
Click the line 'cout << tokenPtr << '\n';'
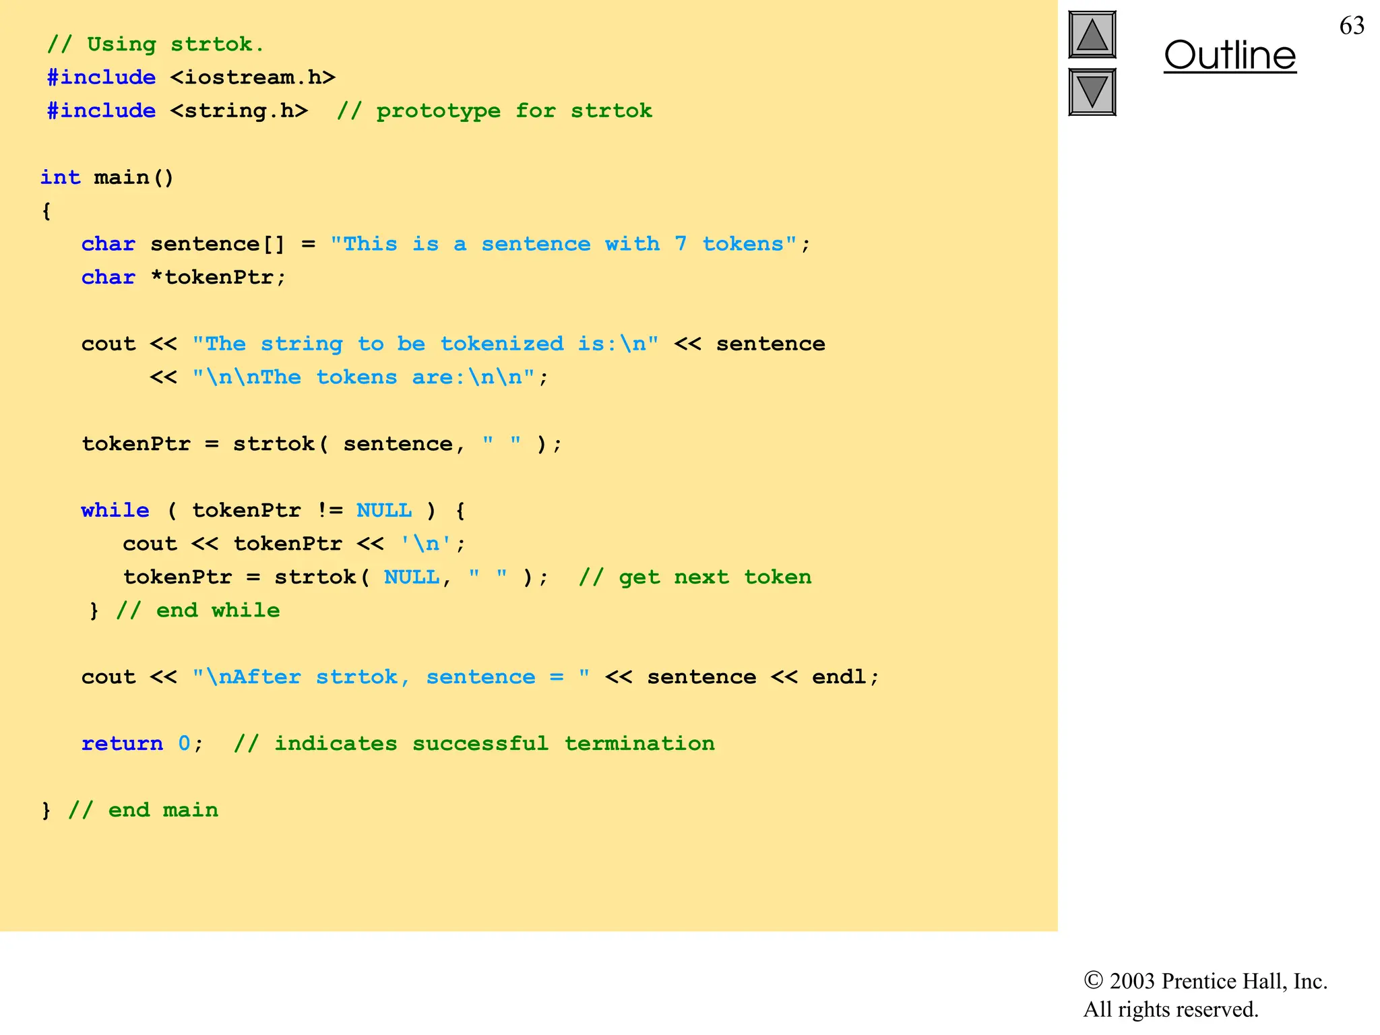click(x=294, y=544)
